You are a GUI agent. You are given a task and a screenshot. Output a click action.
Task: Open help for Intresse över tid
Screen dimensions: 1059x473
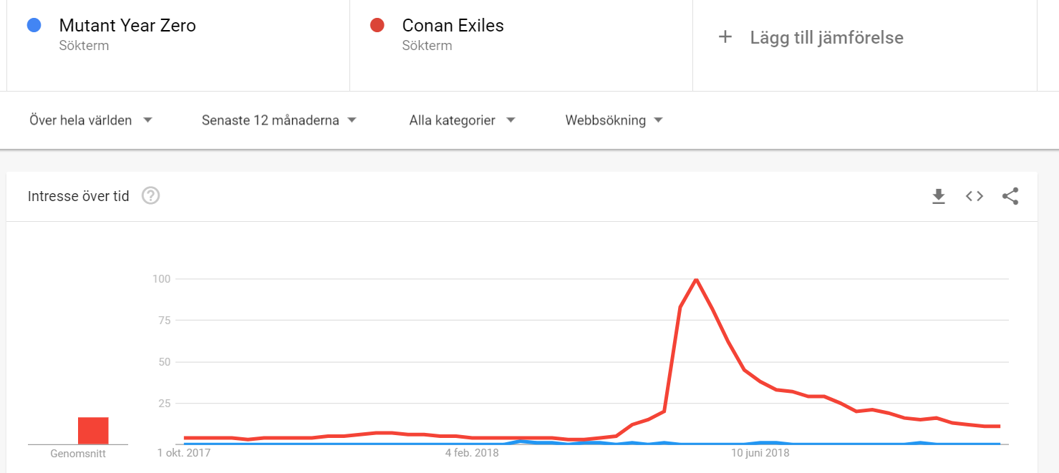pyautogui.click(x=150, y=195)
